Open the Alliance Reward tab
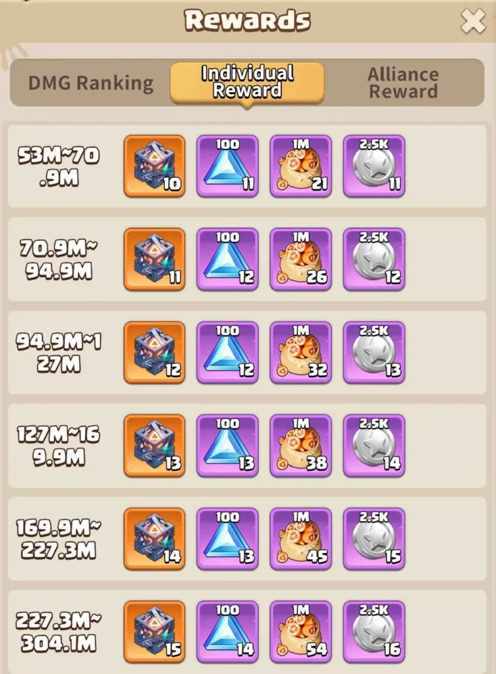This screenshot has width=496, height=674. pos(403,83)
